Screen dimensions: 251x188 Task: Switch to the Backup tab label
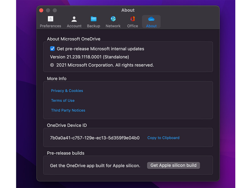coord(93,26)
